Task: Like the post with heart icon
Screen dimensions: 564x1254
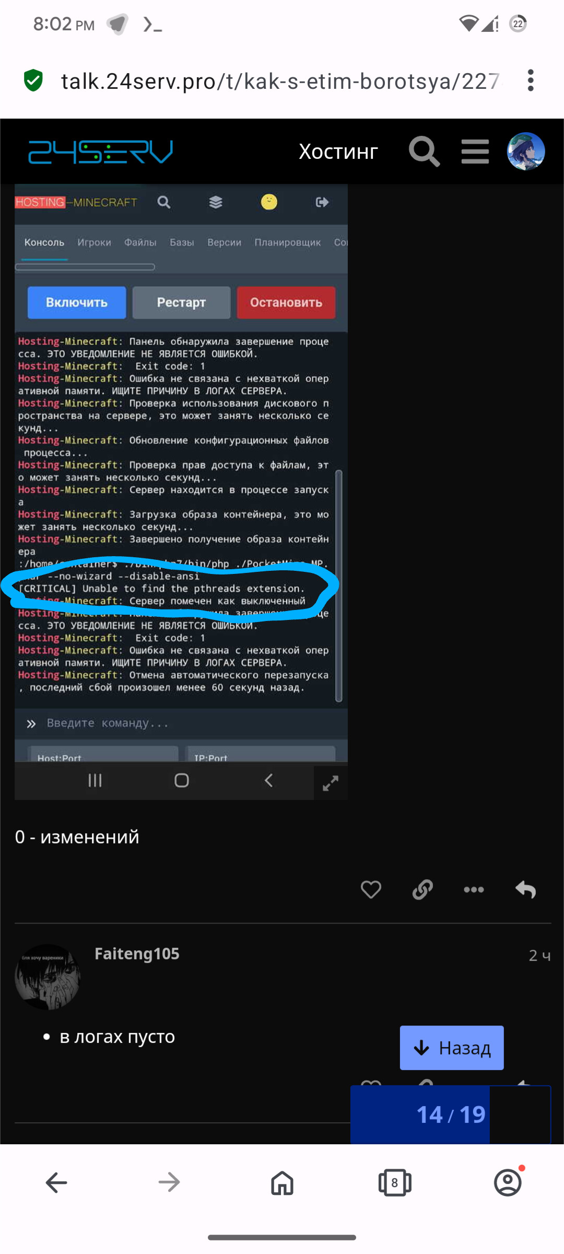Action: tap(371, 889)
